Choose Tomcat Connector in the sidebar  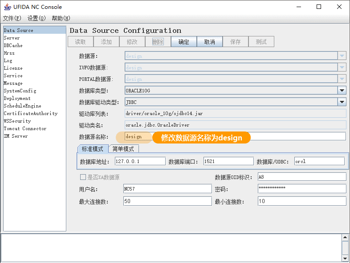click(25, 128)
